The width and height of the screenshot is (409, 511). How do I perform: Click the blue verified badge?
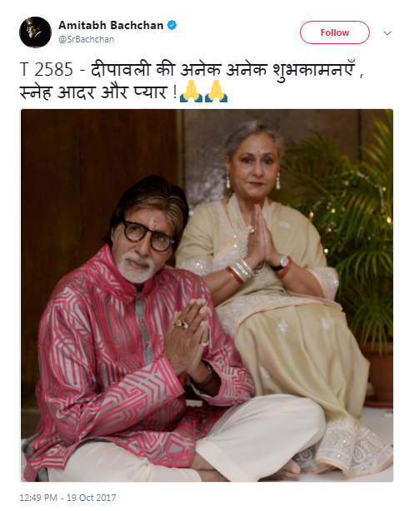point(172,25)
